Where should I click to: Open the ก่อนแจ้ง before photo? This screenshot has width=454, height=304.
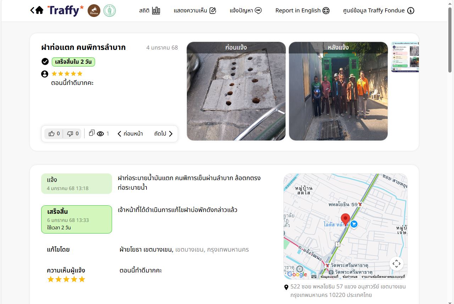(236, 91)
